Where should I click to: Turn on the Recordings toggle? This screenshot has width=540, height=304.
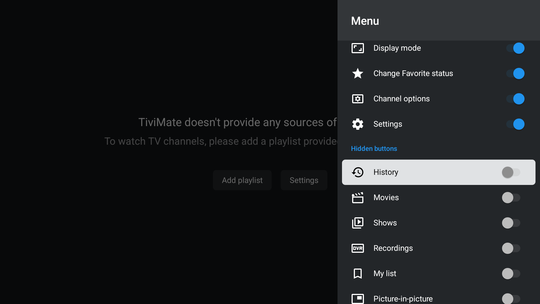(x=511, y=248)
